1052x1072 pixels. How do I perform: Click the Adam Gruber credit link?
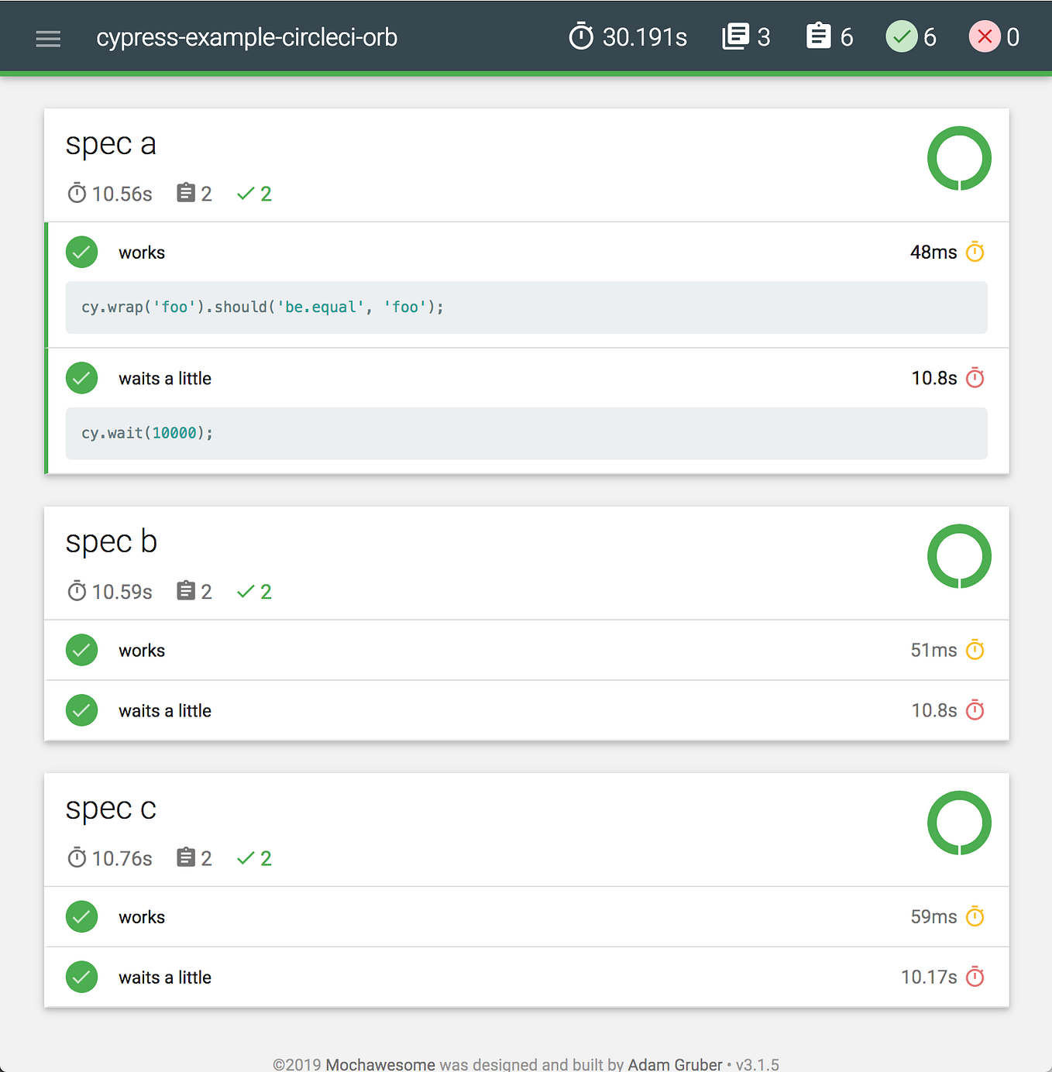[675, 1064]
